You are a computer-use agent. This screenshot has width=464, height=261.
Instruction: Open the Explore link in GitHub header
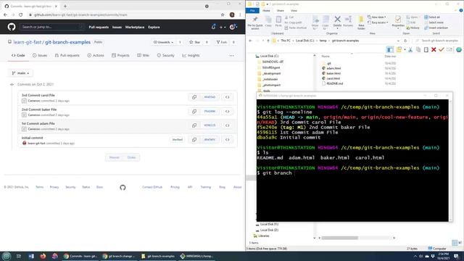(x=154, y=27)
